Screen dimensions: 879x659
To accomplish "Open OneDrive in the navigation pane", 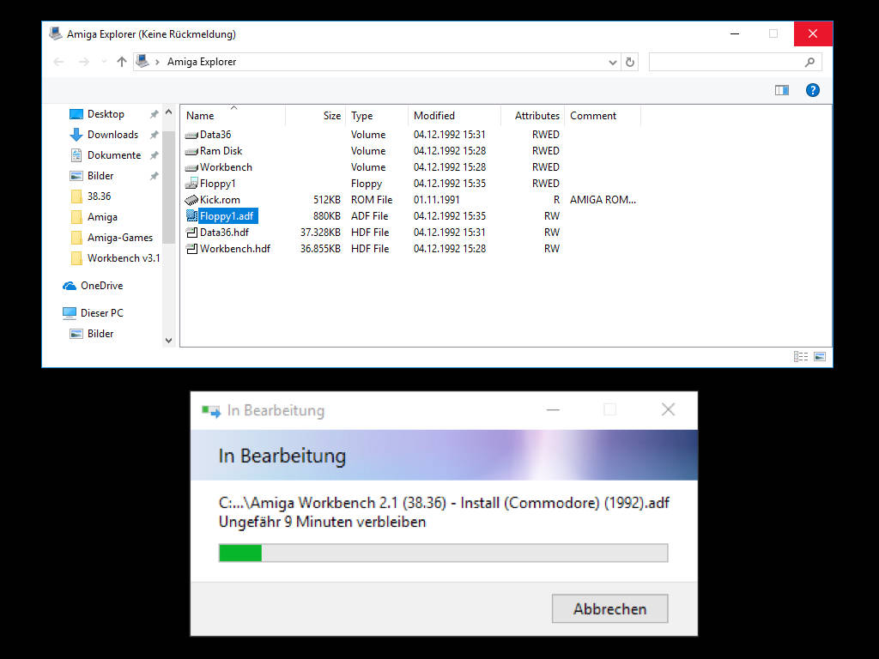I will tap(101, 286).
